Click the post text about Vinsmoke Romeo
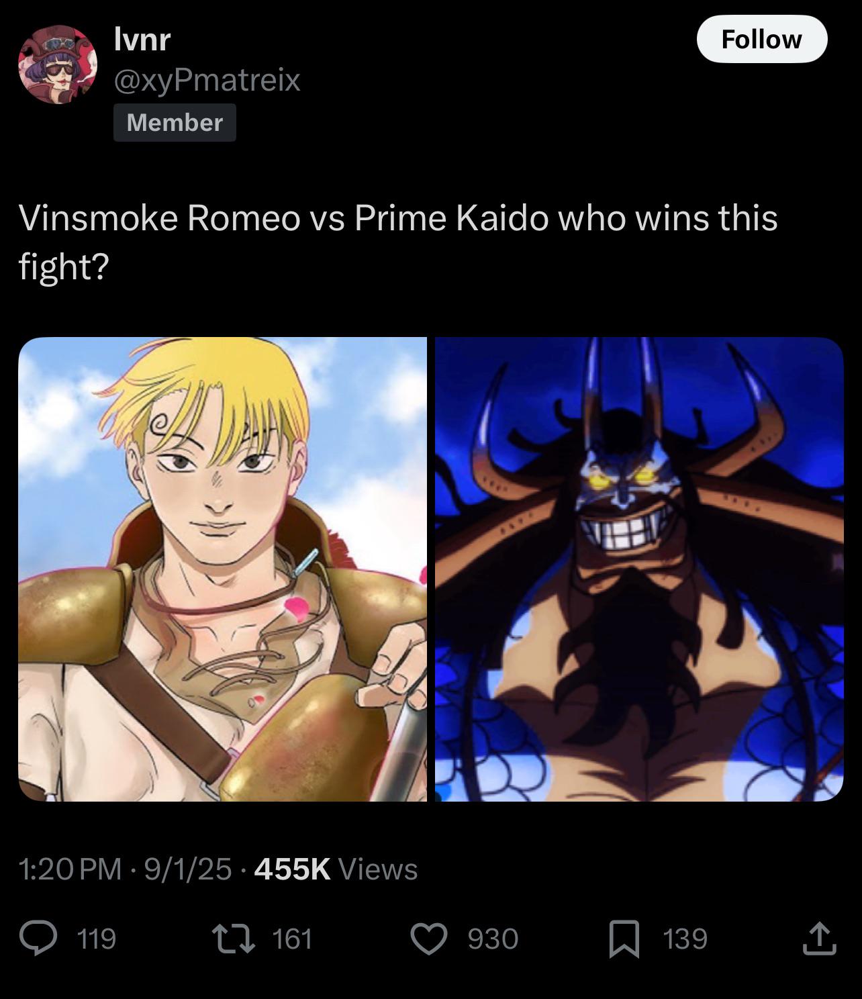Image resolution: width=862 pixels, height=999 pixels. pyautogui.click(x=398, y=242)
